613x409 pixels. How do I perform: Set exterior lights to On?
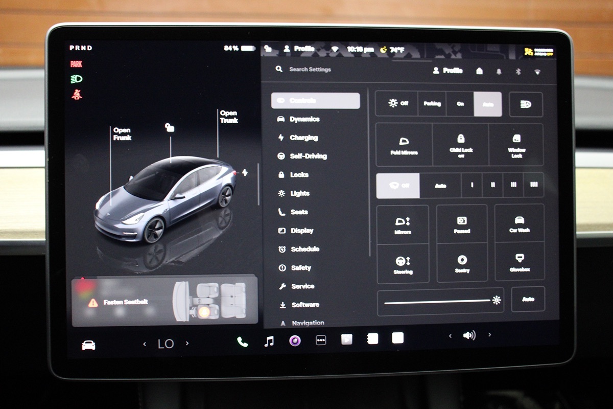tap(460, 104)
